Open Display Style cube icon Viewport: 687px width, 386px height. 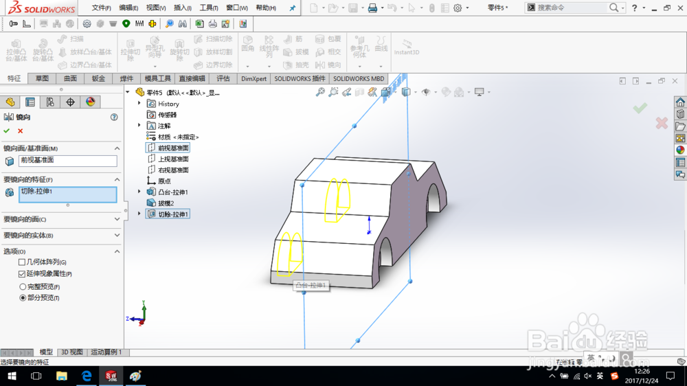point(406,92)
